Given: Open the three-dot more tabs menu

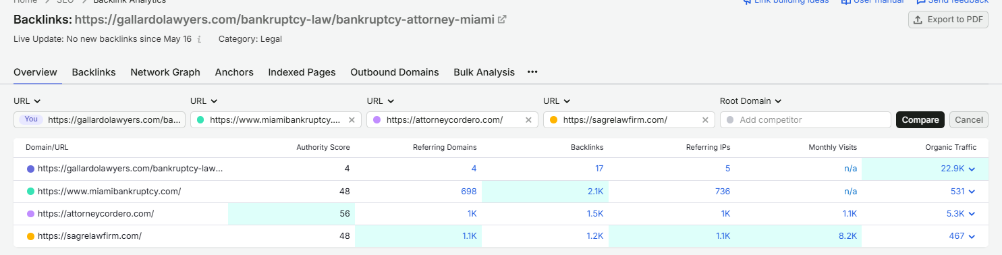Looking at the screenshot, I should point(532,72).
